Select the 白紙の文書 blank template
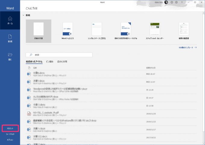 [x=39, y=31]
